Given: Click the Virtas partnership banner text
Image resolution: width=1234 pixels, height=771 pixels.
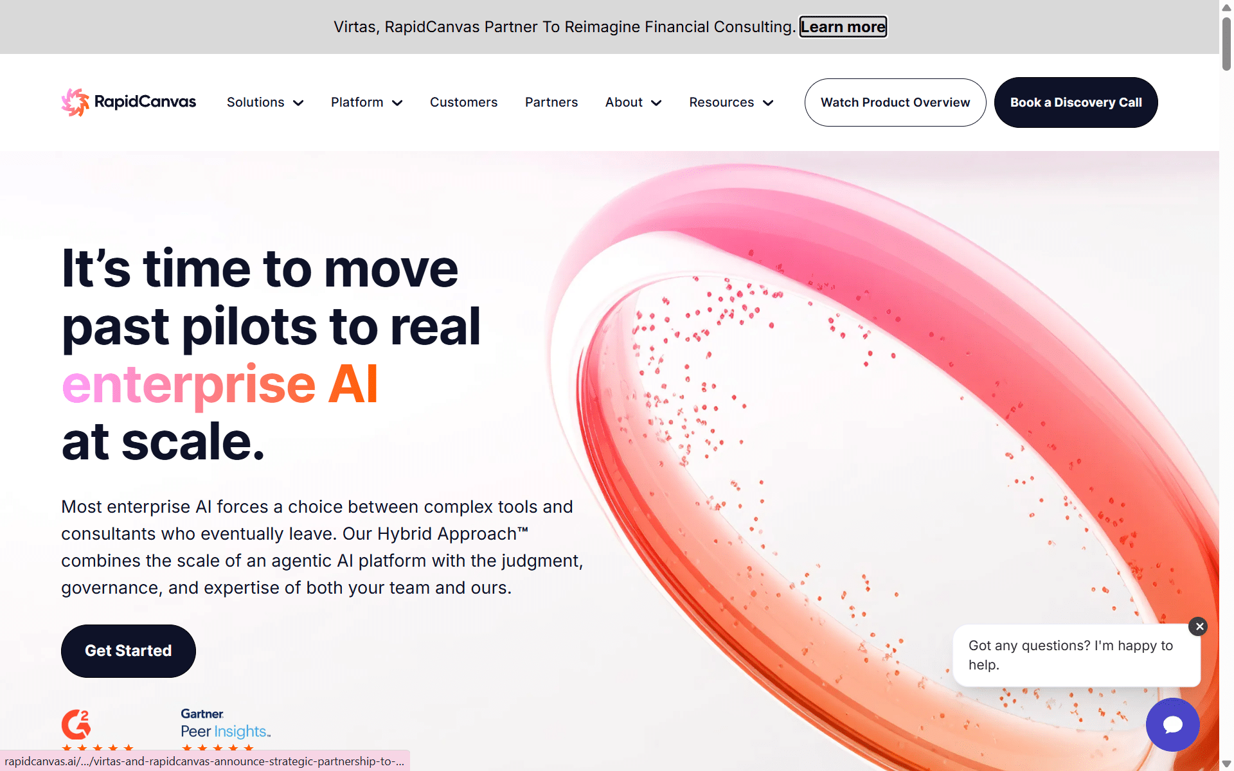Looking at the screenshot, I should [564, 27].
